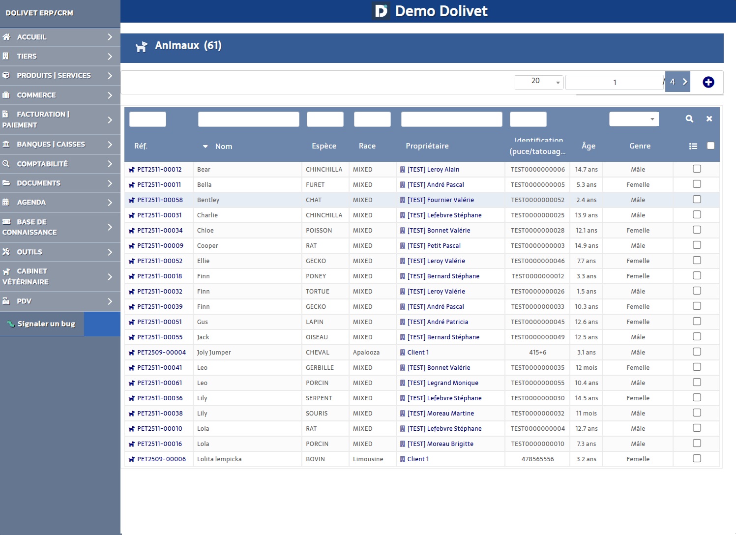Clear filters with the X icon

point(709,119)
